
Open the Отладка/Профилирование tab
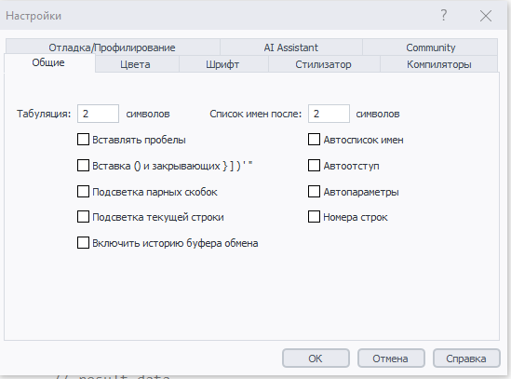click(x=112, y=47)
